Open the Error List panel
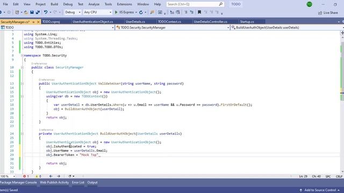 78,182
